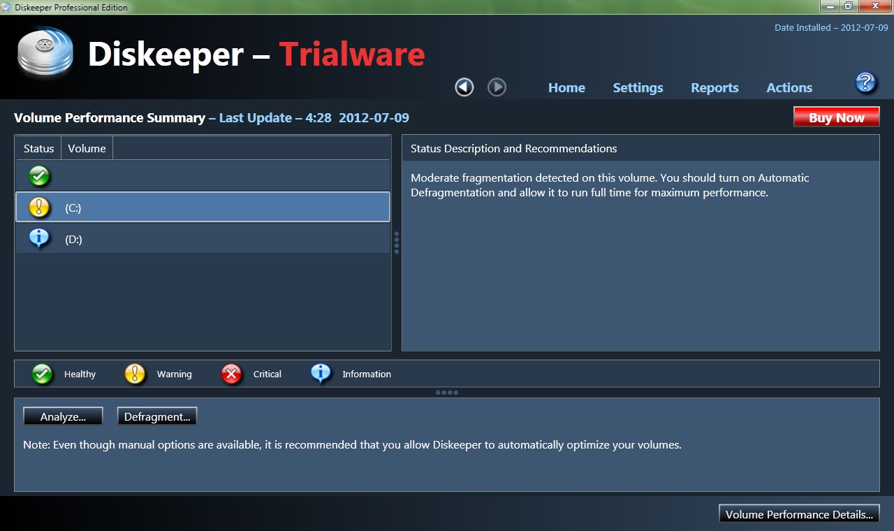Click the green healthy status icon in first volume row
Screen dimensions: 894x531
click(40, 176)
